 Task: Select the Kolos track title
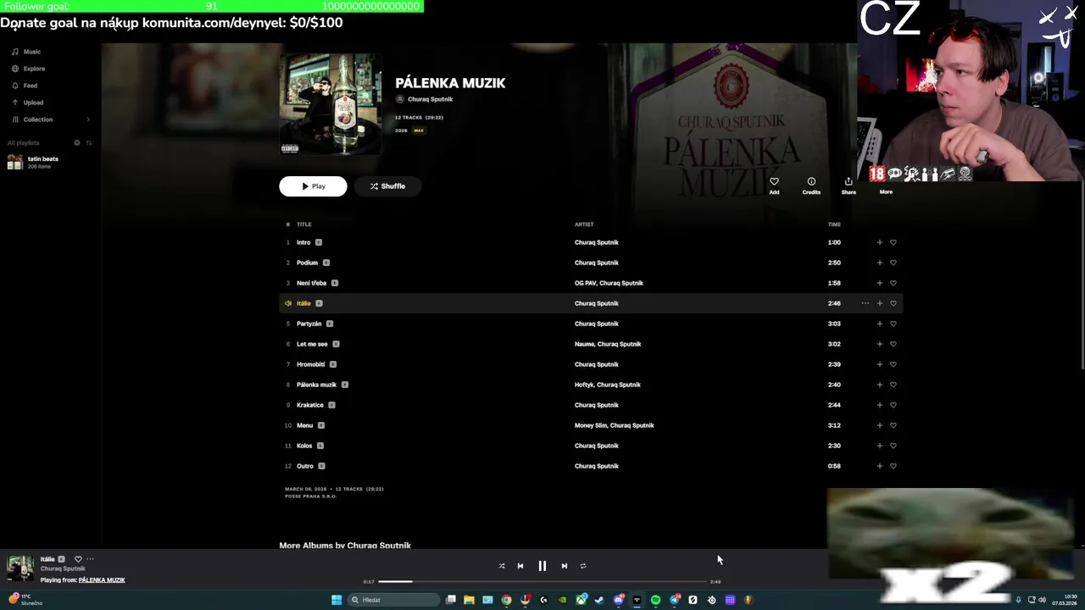[x=304, y=446]
